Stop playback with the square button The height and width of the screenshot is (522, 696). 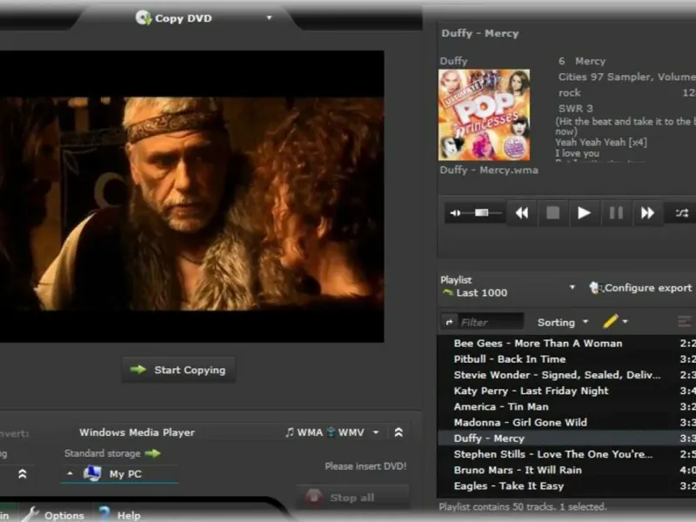(x=552, y=213)
